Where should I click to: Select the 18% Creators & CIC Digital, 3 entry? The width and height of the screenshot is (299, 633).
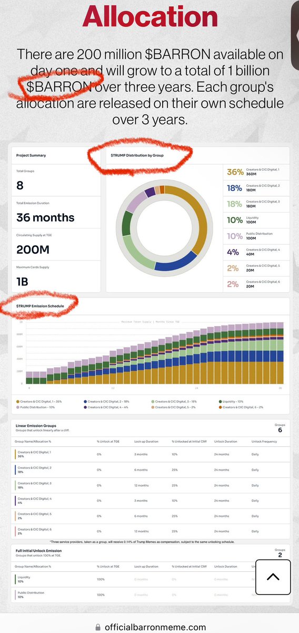[x=255, y=204]
